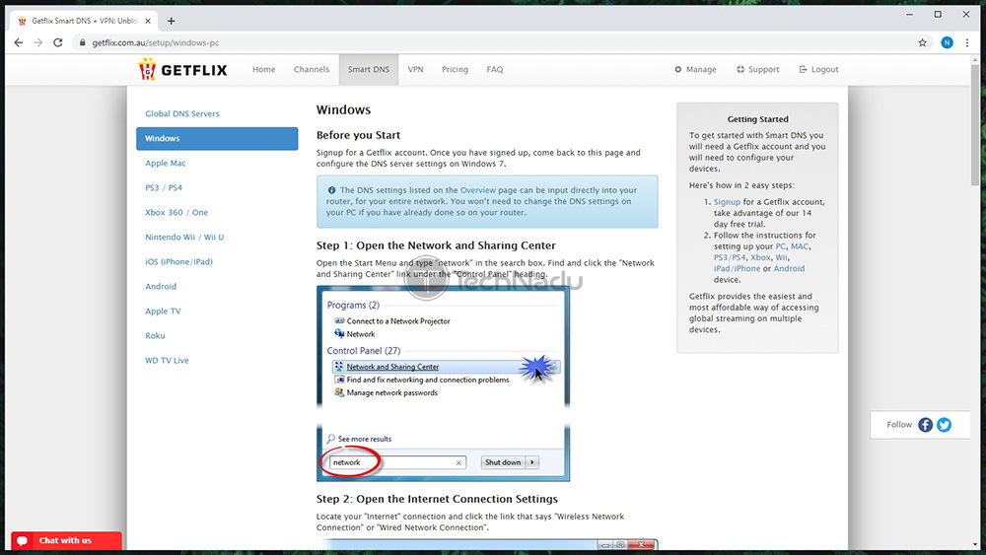Click the Getflix popcorn logo
986x555 pixels.
(183, 70)
